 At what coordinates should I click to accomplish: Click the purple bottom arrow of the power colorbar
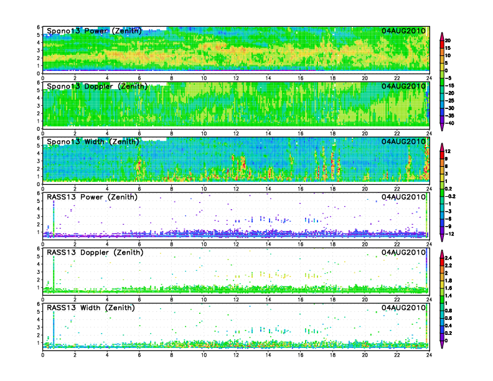[442, 127]
